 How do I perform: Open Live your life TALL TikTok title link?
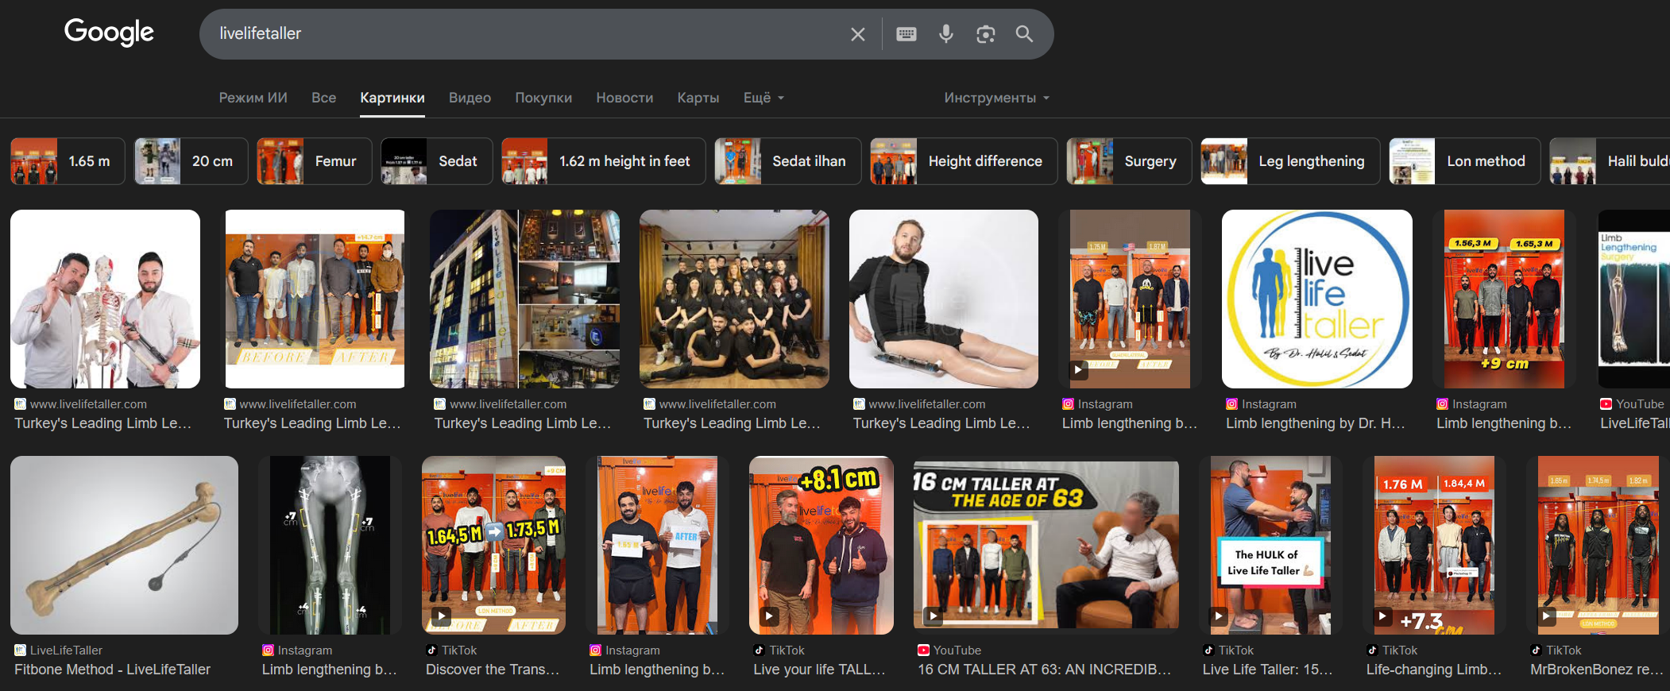tap(819, 670)
